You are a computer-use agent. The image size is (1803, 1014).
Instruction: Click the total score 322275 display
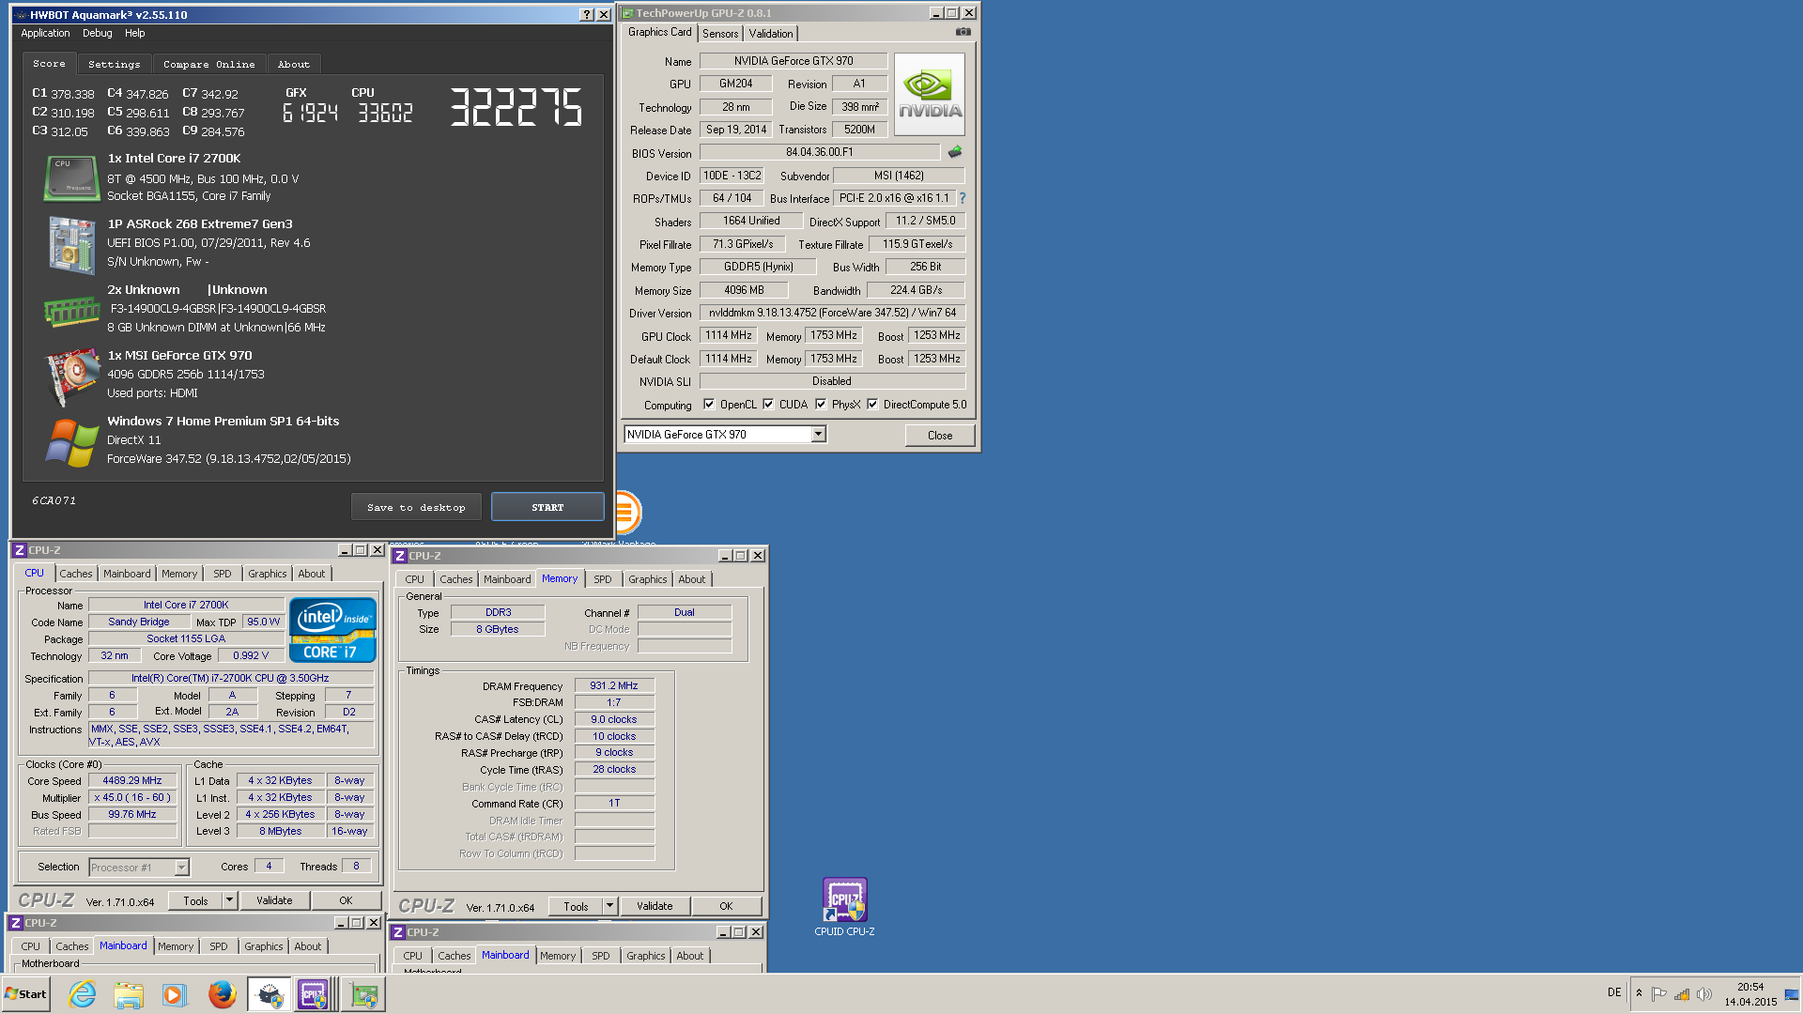tap(516, 107)
